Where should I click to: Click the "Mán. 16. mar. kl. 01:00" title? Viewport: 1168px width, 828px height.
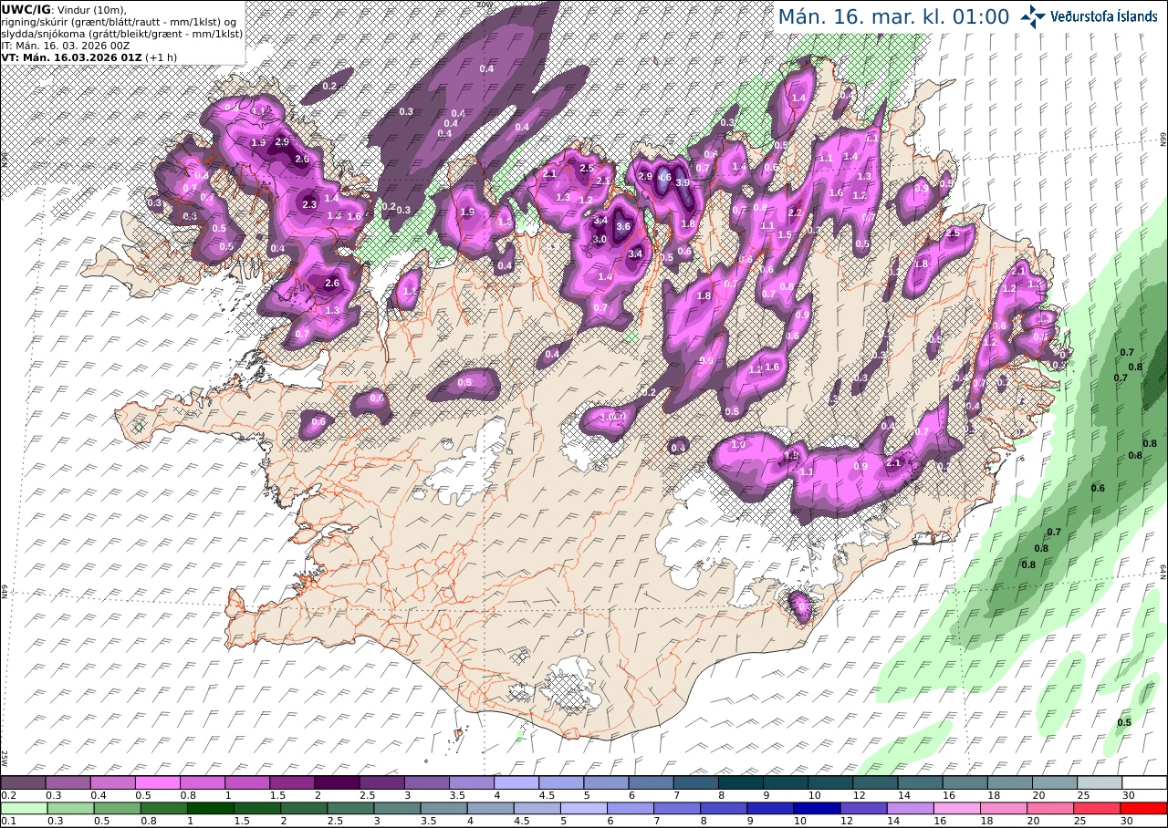tap(893, 16)
